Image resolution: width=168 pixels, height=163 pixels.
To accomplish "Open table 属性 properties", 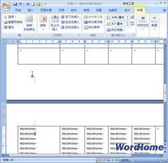I will [9, 27].
